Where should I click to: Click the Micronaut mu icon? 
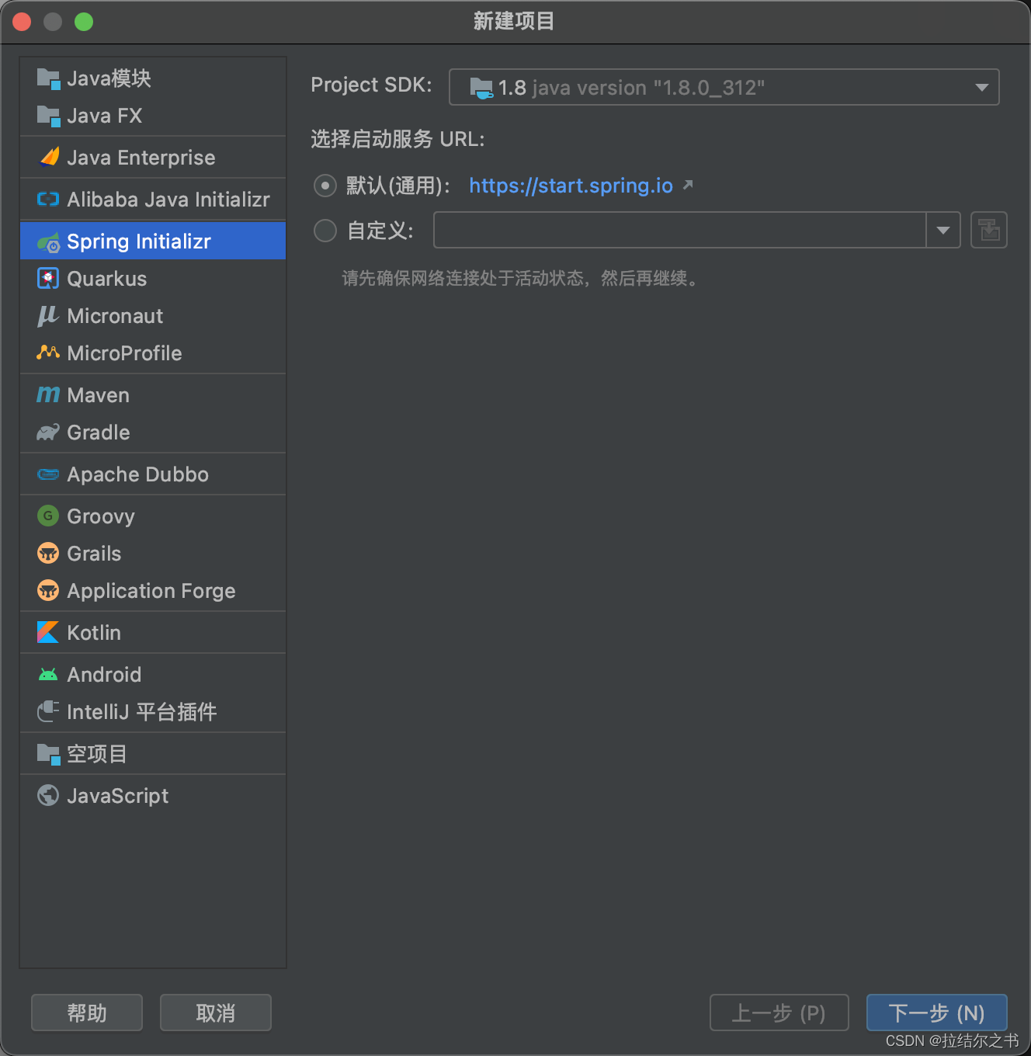click(x=48, y=316)
